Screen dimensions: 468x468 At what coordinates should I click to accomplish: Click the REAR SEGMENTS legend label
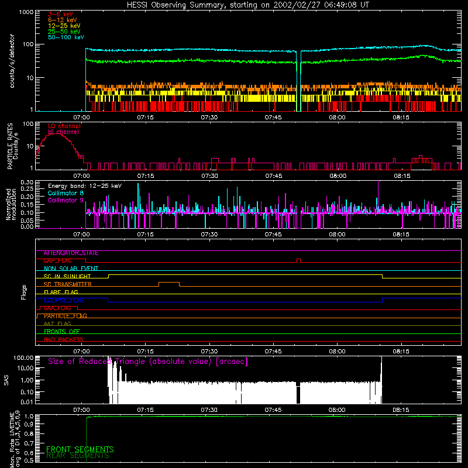point(78,456)
